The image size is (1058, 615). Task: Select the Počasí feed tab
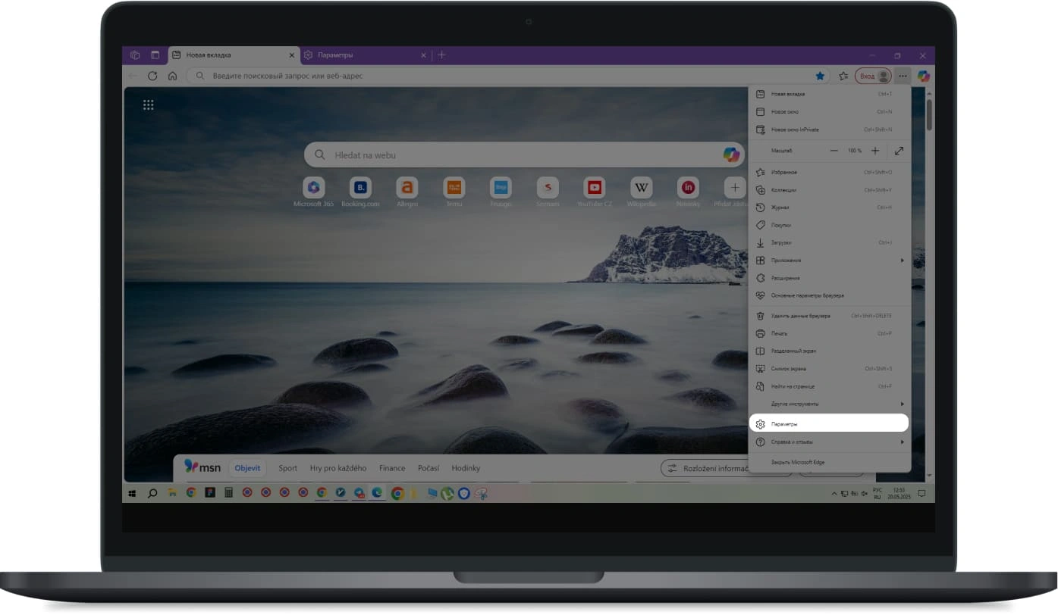(429, 468)
